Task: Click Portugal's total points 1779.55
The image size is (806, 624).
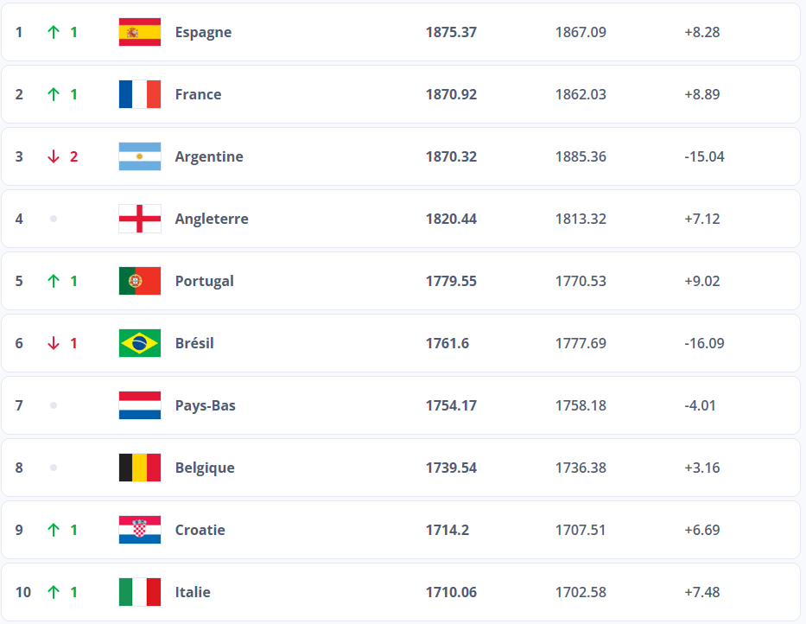Action: click(x=451, y=281)
